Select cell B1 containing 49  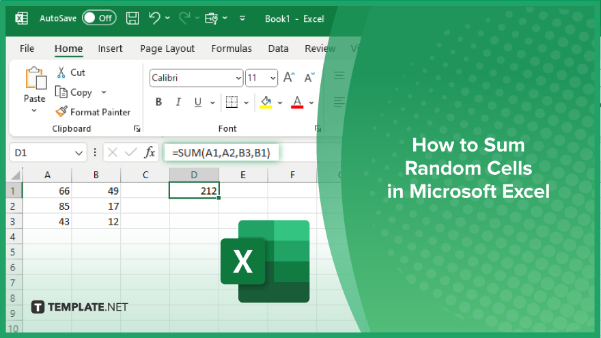(96, 191)
